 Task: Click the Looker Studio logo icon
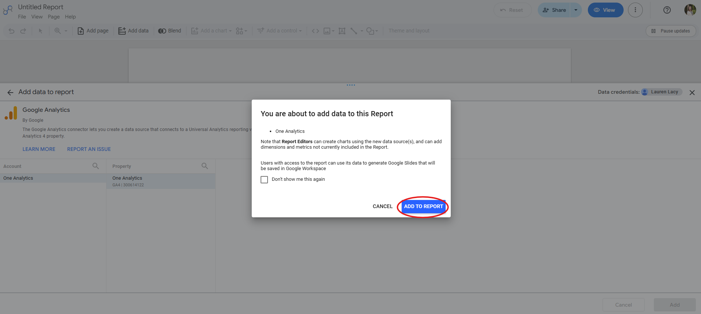(x=8, y=10)
